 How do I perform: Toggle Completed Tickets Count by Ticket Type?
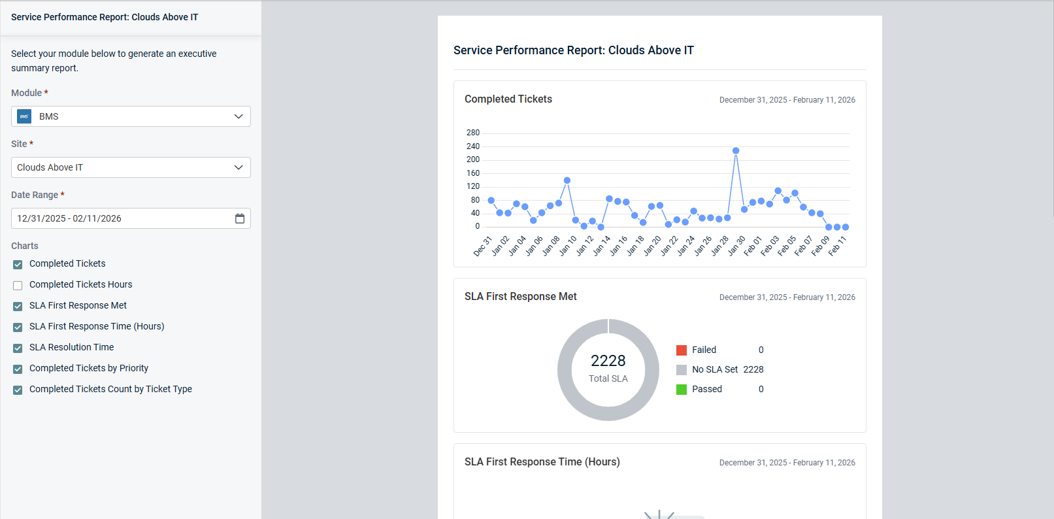tap(18, 390)
